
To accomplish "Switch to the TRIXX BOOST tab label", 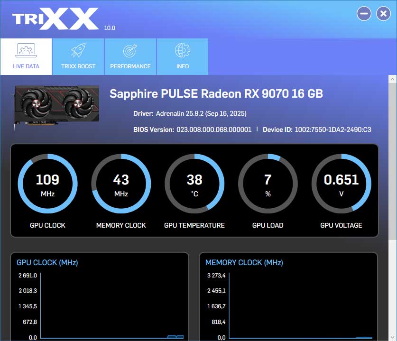I will [x=78, y=66].
